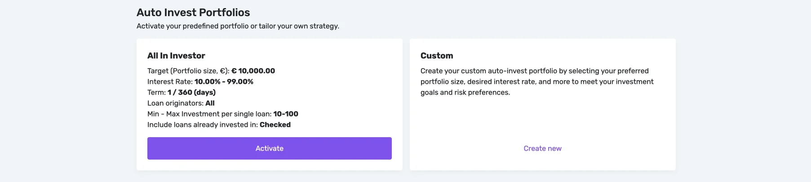Click the 1 / 360 (days) value
Screen dimensions: 811x182
tap(191, 92)
